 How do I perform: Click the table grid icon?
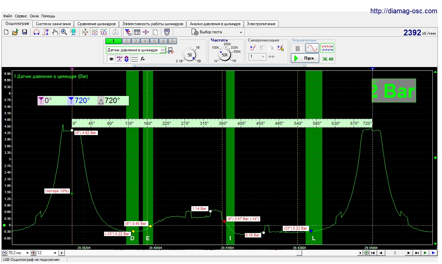pos(137,32)
